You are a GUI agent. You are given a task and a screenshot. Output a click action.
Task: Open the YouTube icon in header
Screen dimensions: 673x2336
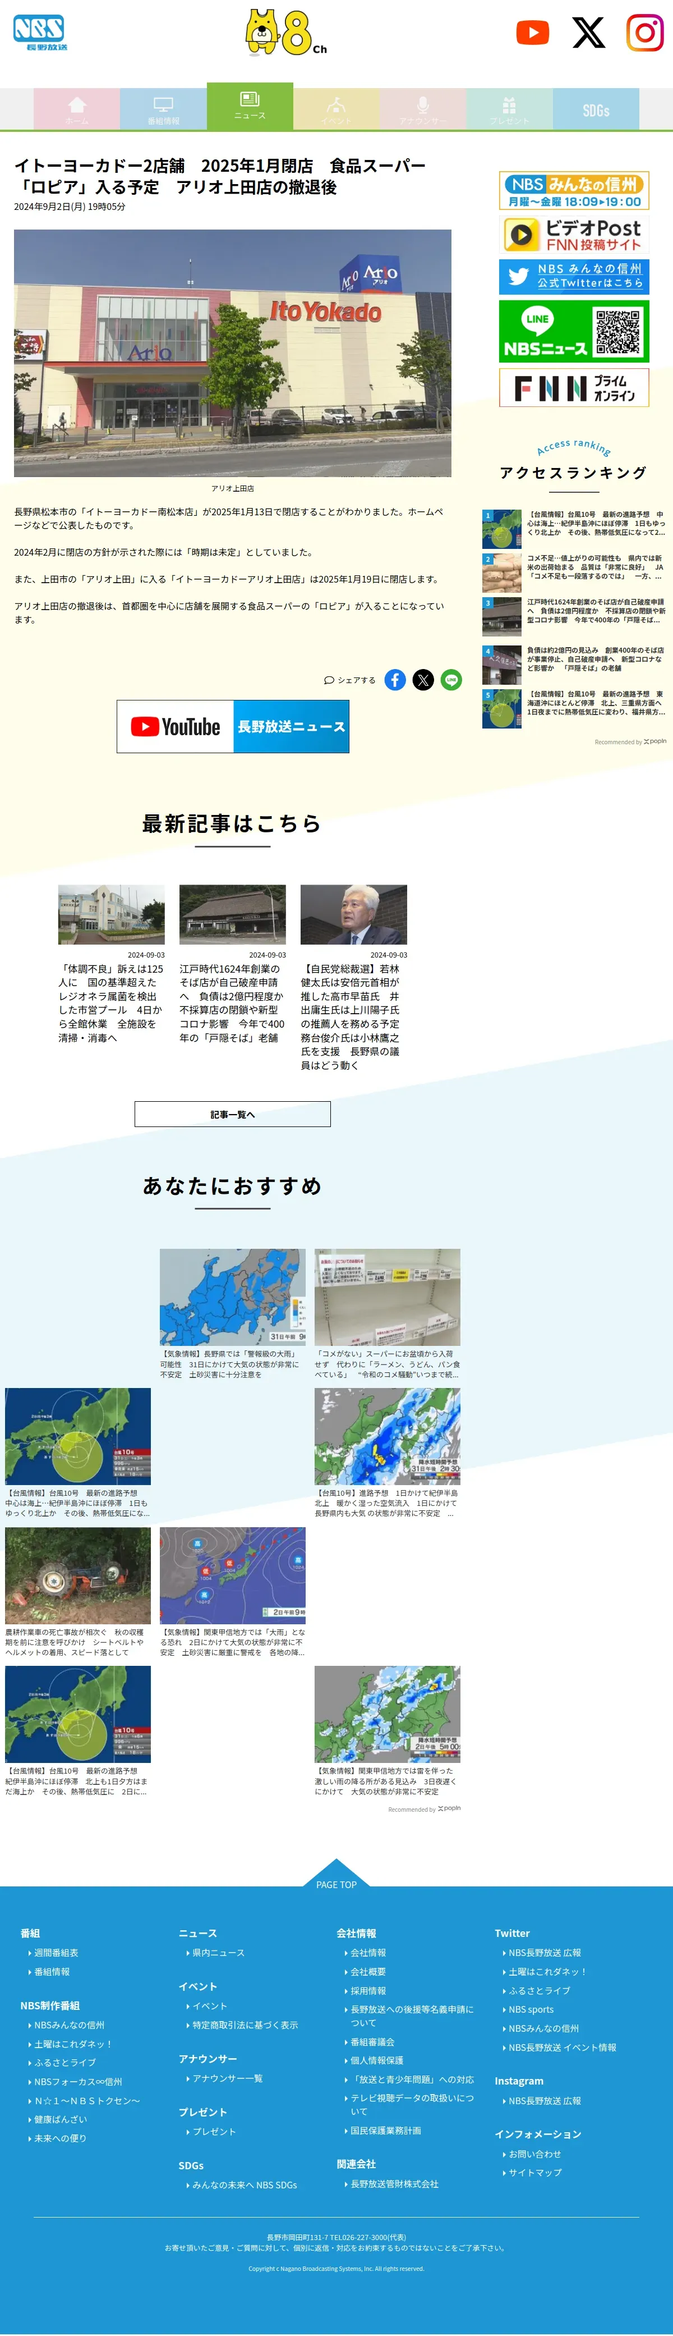(533, 33)
